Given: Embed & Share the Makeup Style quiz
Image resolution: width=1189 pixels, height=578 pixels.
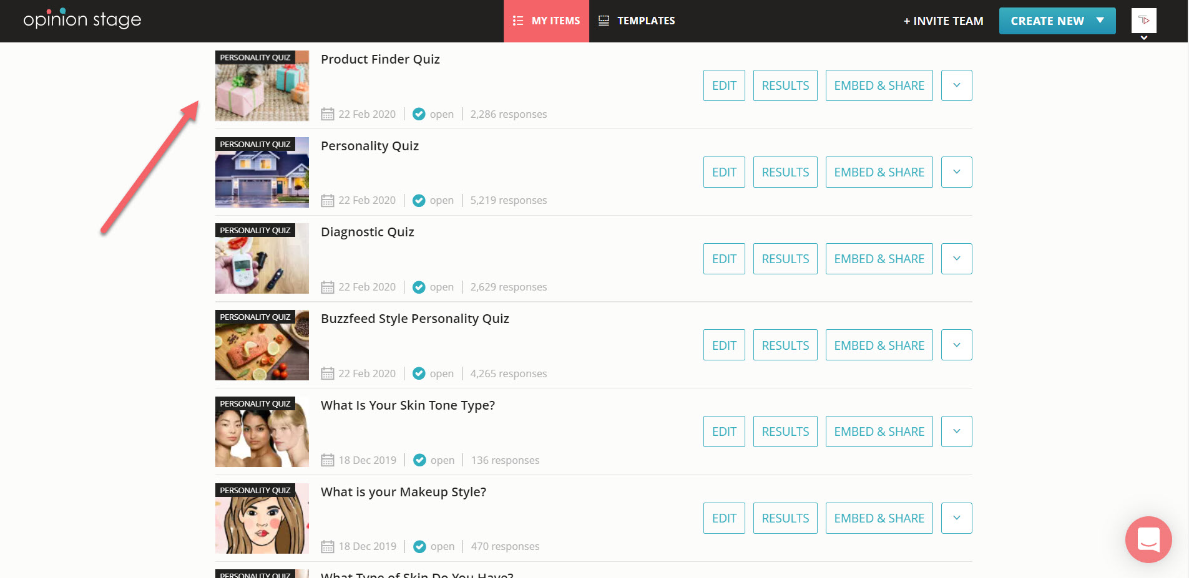Looking at the screenshot, I should tap(879, 518).
